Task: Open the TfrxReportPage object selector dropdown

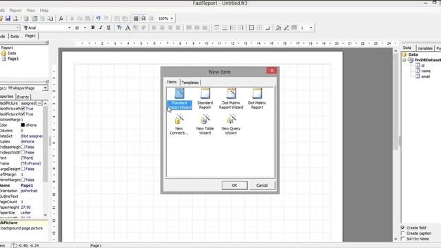Action: click(x=45, y=88)
